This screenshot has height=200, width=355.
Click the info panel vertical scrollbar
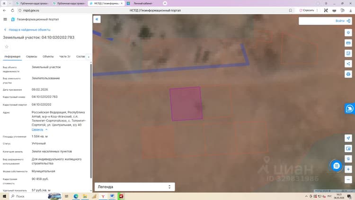click(91, 121)
